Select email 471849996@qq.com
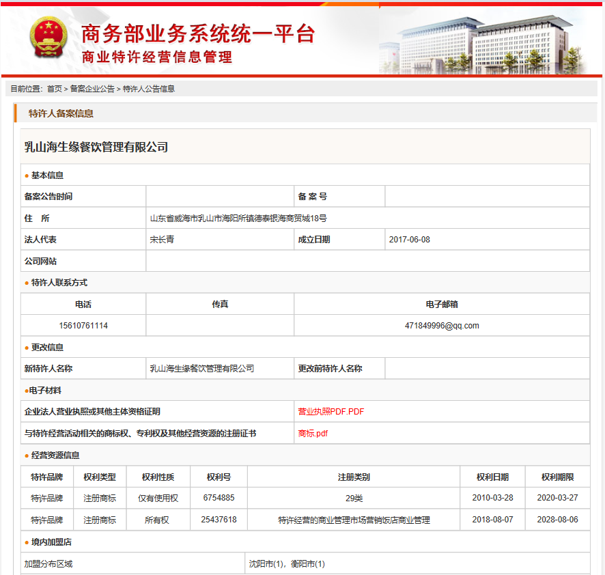605x575 pixels. pos(442,326)
